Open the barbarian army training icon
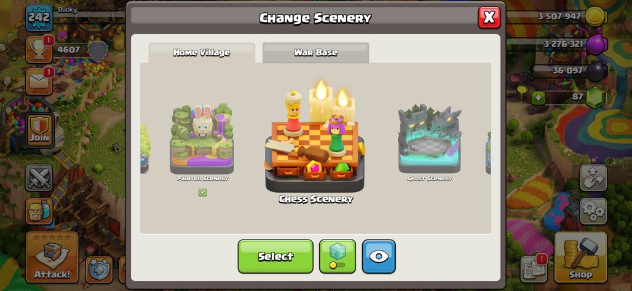Image resolution: width=632 pixels, height=291 pixels. point(39,211)
